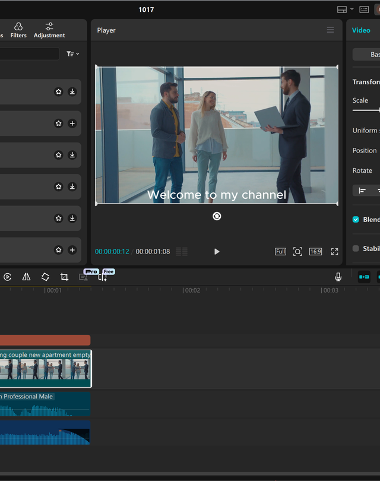
Task: Switch to the Filters tab
Action: click(x=18, y=30)
